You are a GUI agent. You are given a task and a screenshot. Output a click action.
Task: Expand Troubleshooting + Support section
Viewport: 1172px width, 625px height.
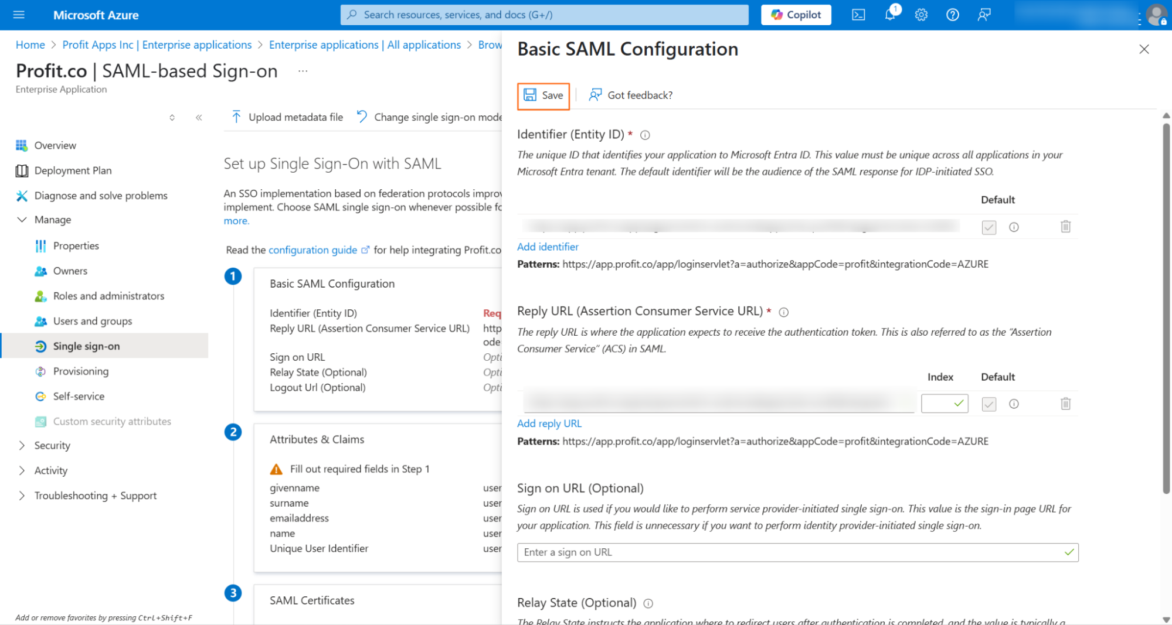pos(22,496)
